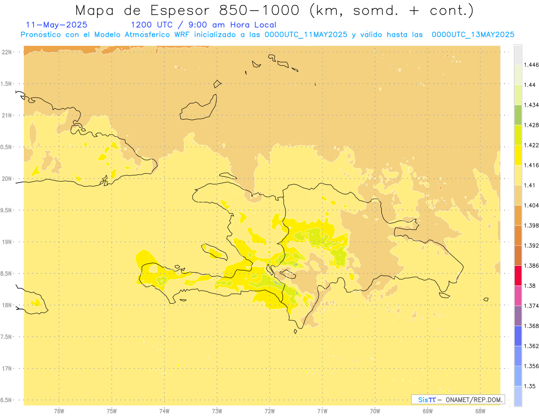Click the pink legend swatch below 1.38

pos(518,296)
